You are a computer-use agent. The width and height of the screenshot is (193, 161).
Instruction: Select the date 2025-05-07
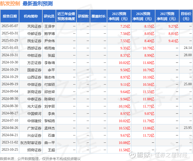pyautogui.click(x=10, y=26)
